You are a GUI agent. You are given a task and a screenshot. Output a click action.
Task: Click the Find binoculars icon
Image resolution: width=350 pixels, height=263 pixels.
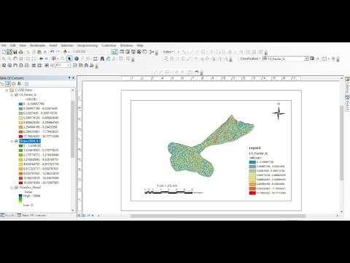pos(102,58)
